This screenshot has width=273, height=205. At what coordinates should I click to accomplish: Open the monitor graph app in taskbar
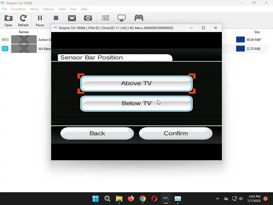[x=178, y=199]
